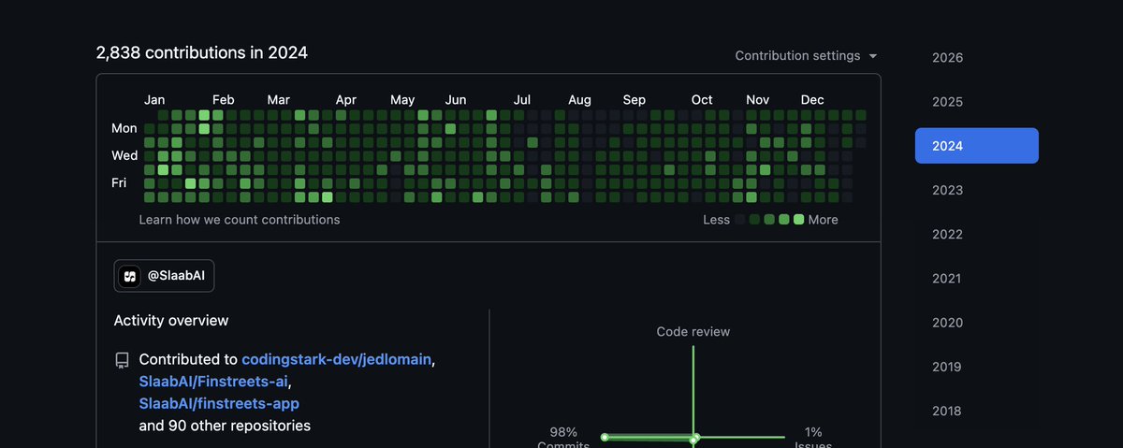Click the 'Wed' weekday label on the graph

click(124, 155)
